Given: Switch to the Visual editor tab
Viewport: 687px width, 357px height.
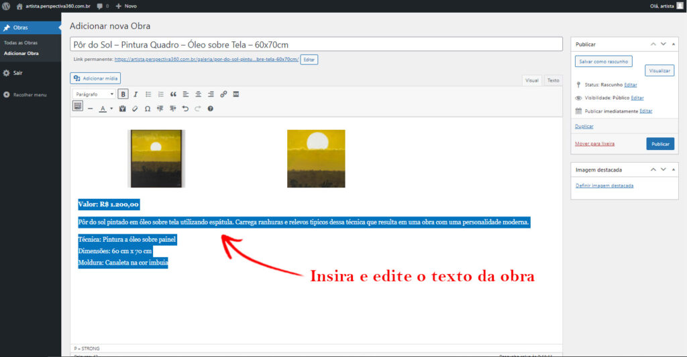Looking at the screenshot, I should tap(532, 80).
